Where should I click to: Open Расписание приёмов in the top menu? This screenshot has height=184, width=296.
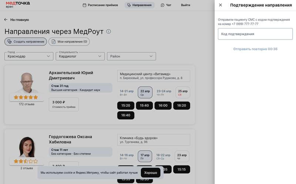100,5
